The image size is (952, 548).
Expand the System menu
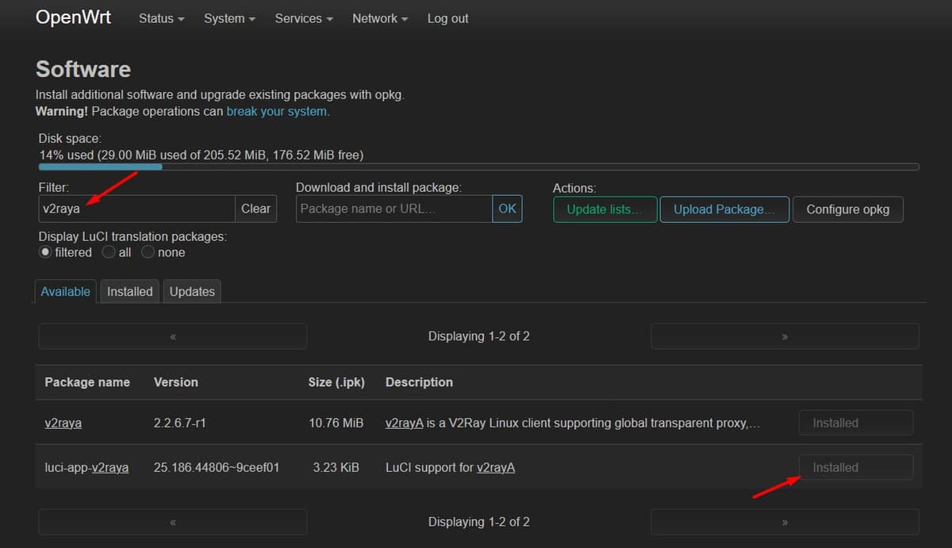pos(228,18)
